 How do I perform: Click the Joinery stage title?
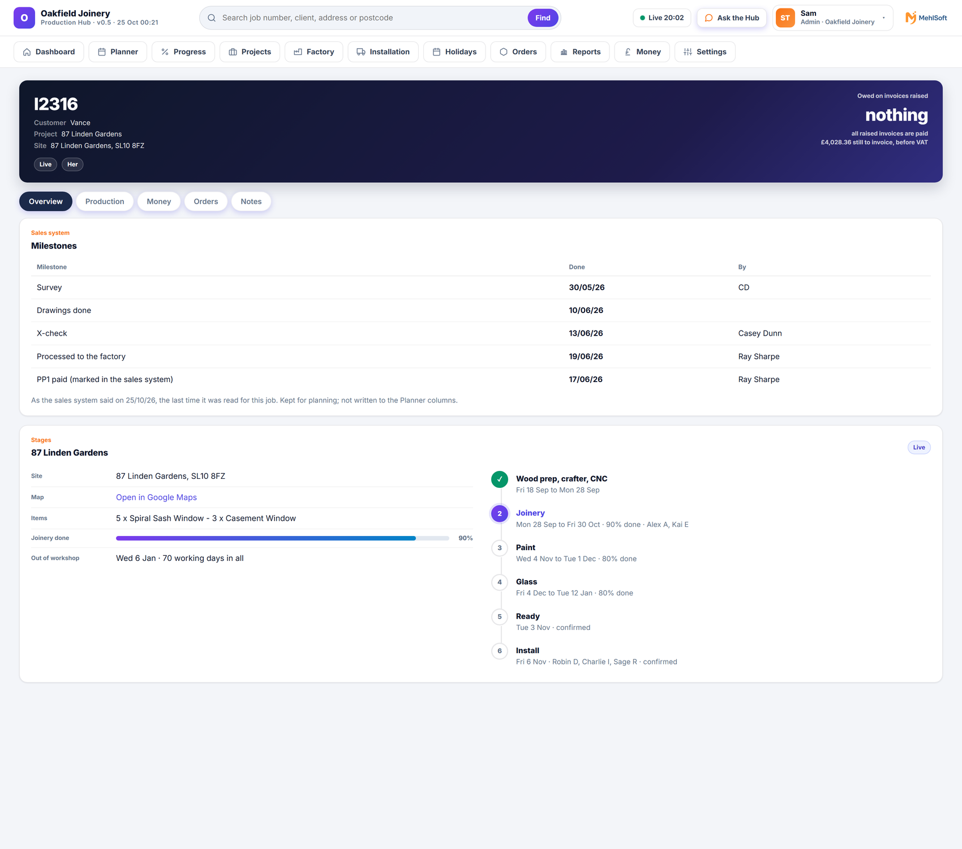pos(530,513)
